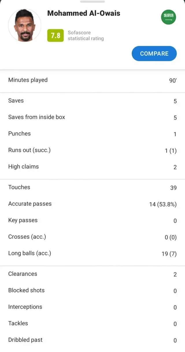Click the Touches stat row
Image resolution: width=185 pixels, height=352 pixels.
[x=92, y=187]
